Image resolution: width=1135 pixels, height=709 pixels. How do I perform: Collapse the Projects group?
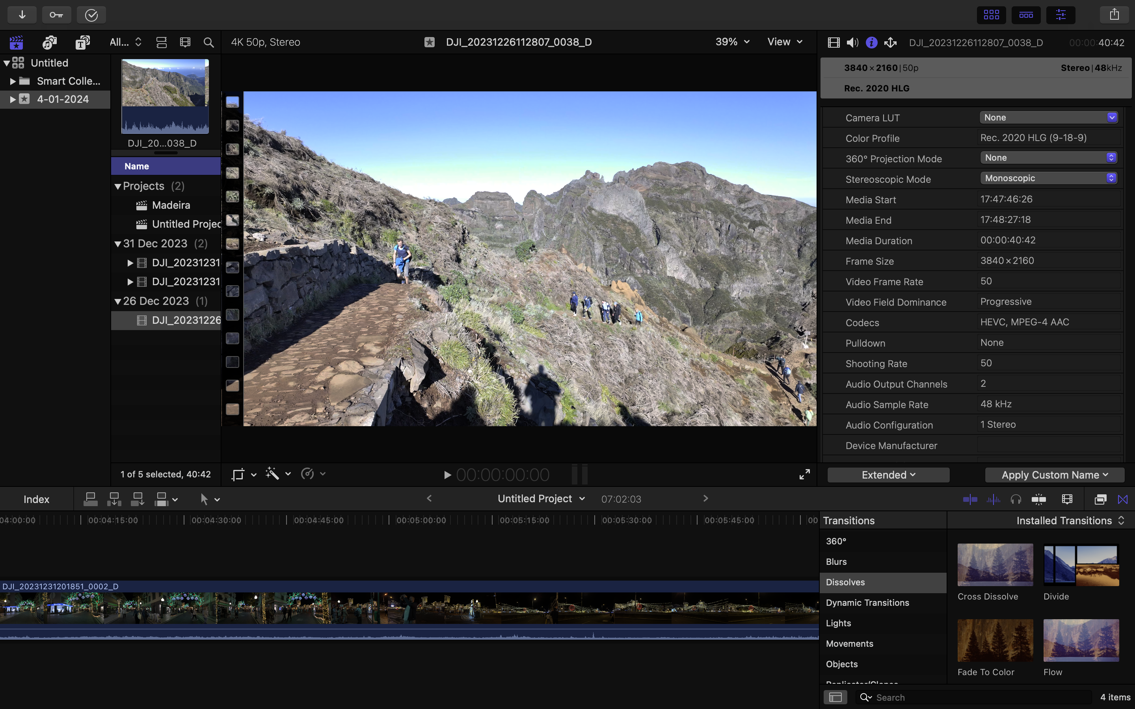tap(118, 187)
